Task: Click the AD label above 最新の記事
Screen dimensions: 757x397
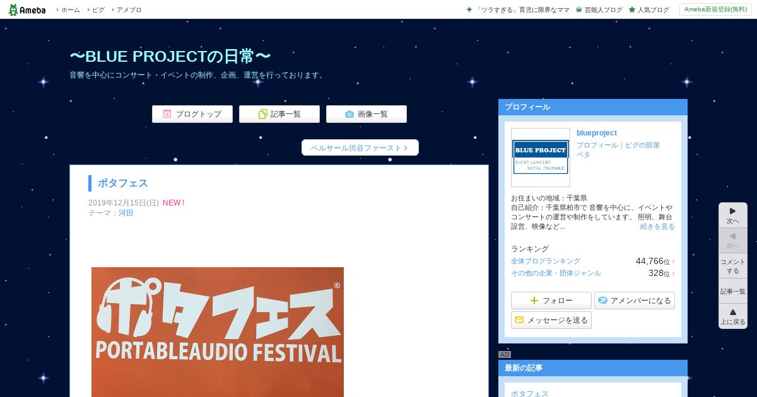Action: [505, 355]
